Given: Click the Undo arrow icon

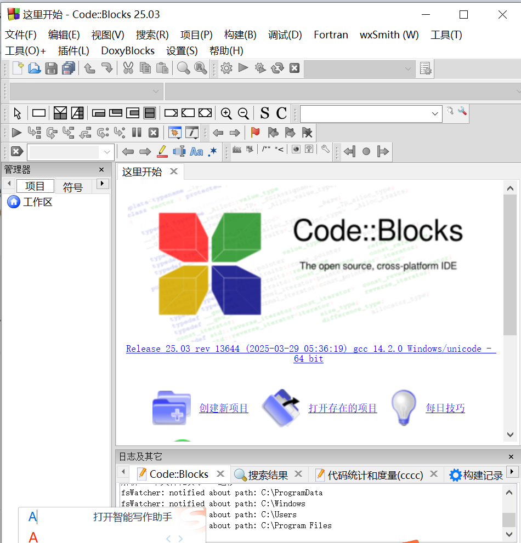Looking at the screenshot, I should [x=90, y=68].
